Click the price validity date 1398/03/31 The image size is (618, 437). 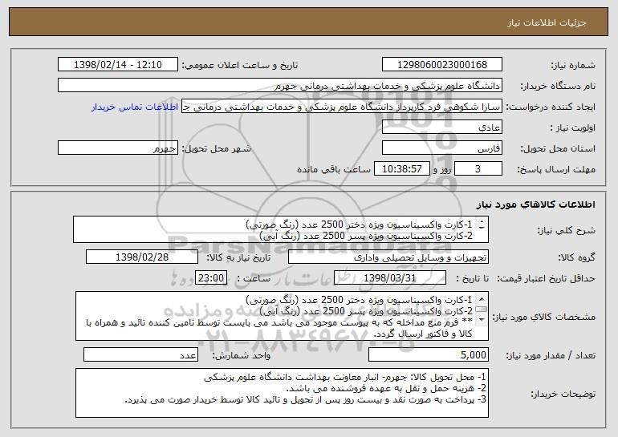point(390,278)
